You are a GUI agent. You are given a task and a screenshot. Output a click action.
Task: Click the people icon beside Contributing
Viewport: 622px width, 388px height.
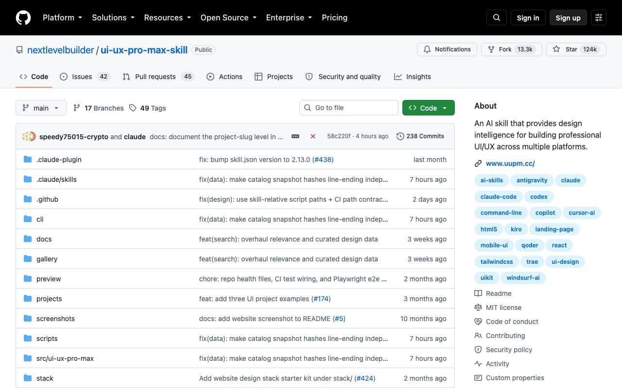pyautogui.click(x=478, y=336)
